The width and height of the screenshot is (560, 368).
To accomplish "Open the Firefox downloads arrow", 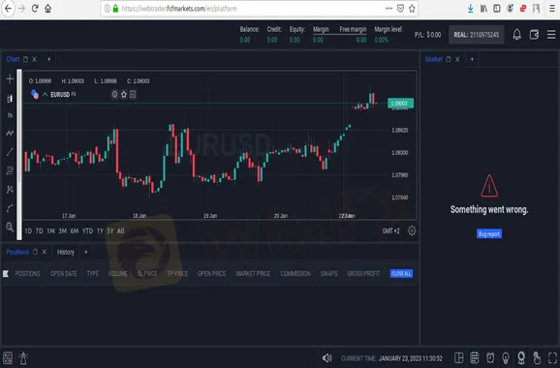I will [470, 9].
